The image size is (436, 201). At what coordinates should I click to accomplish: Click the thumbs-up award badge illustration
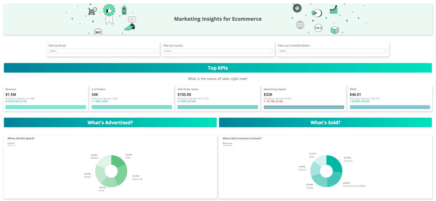[x=109, y=10]
